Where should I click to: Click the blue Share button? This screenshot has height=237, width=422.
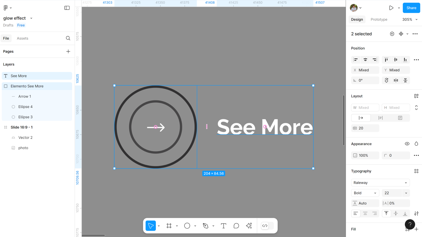click(411, 8)
